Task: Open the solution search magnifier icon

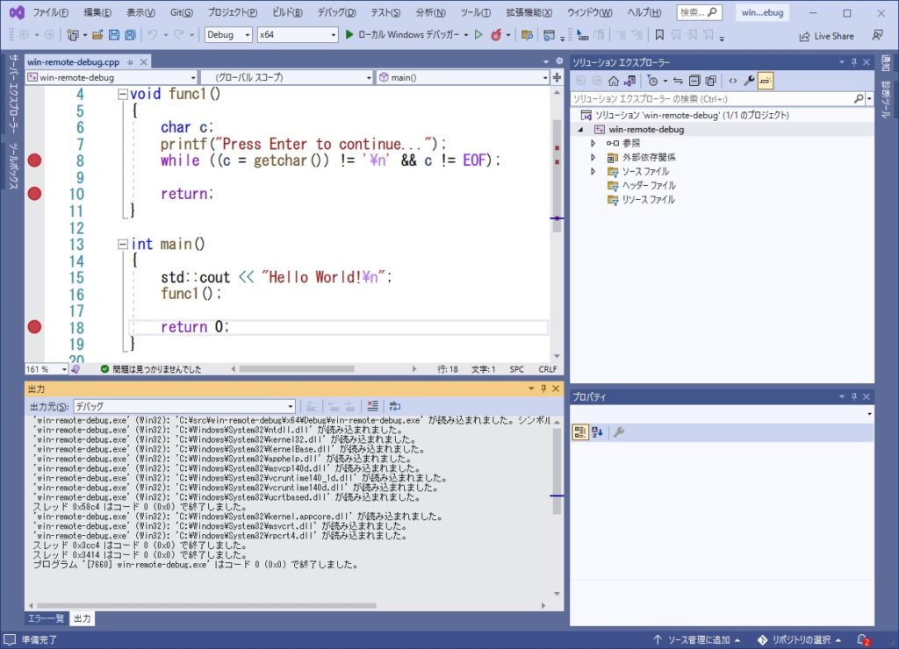Action: [858, 97]
